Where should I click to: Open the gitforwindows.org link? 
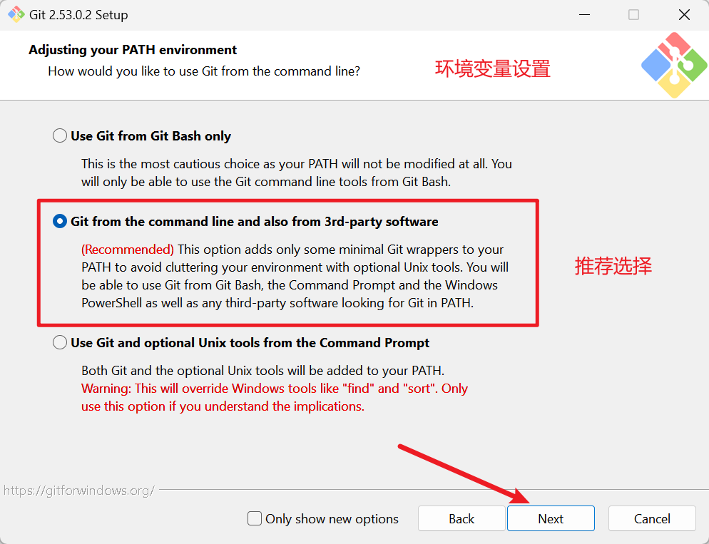coord(79,491)
